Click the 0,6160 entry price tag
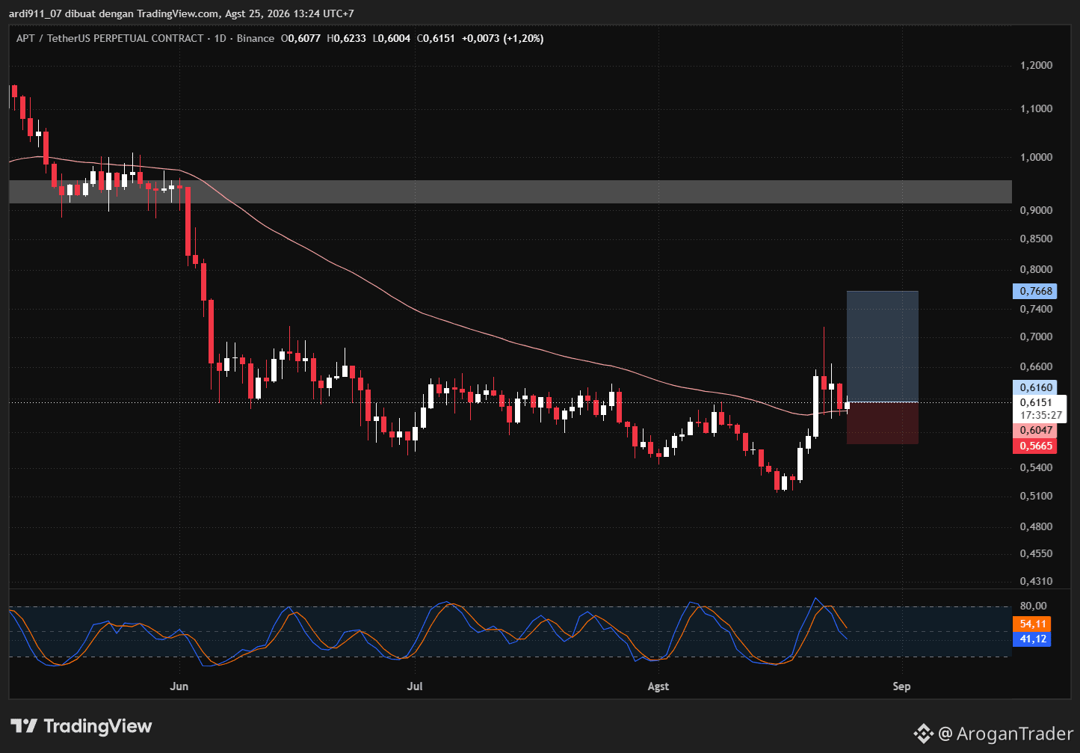1080x753 pixels. tap(1035, 387)
